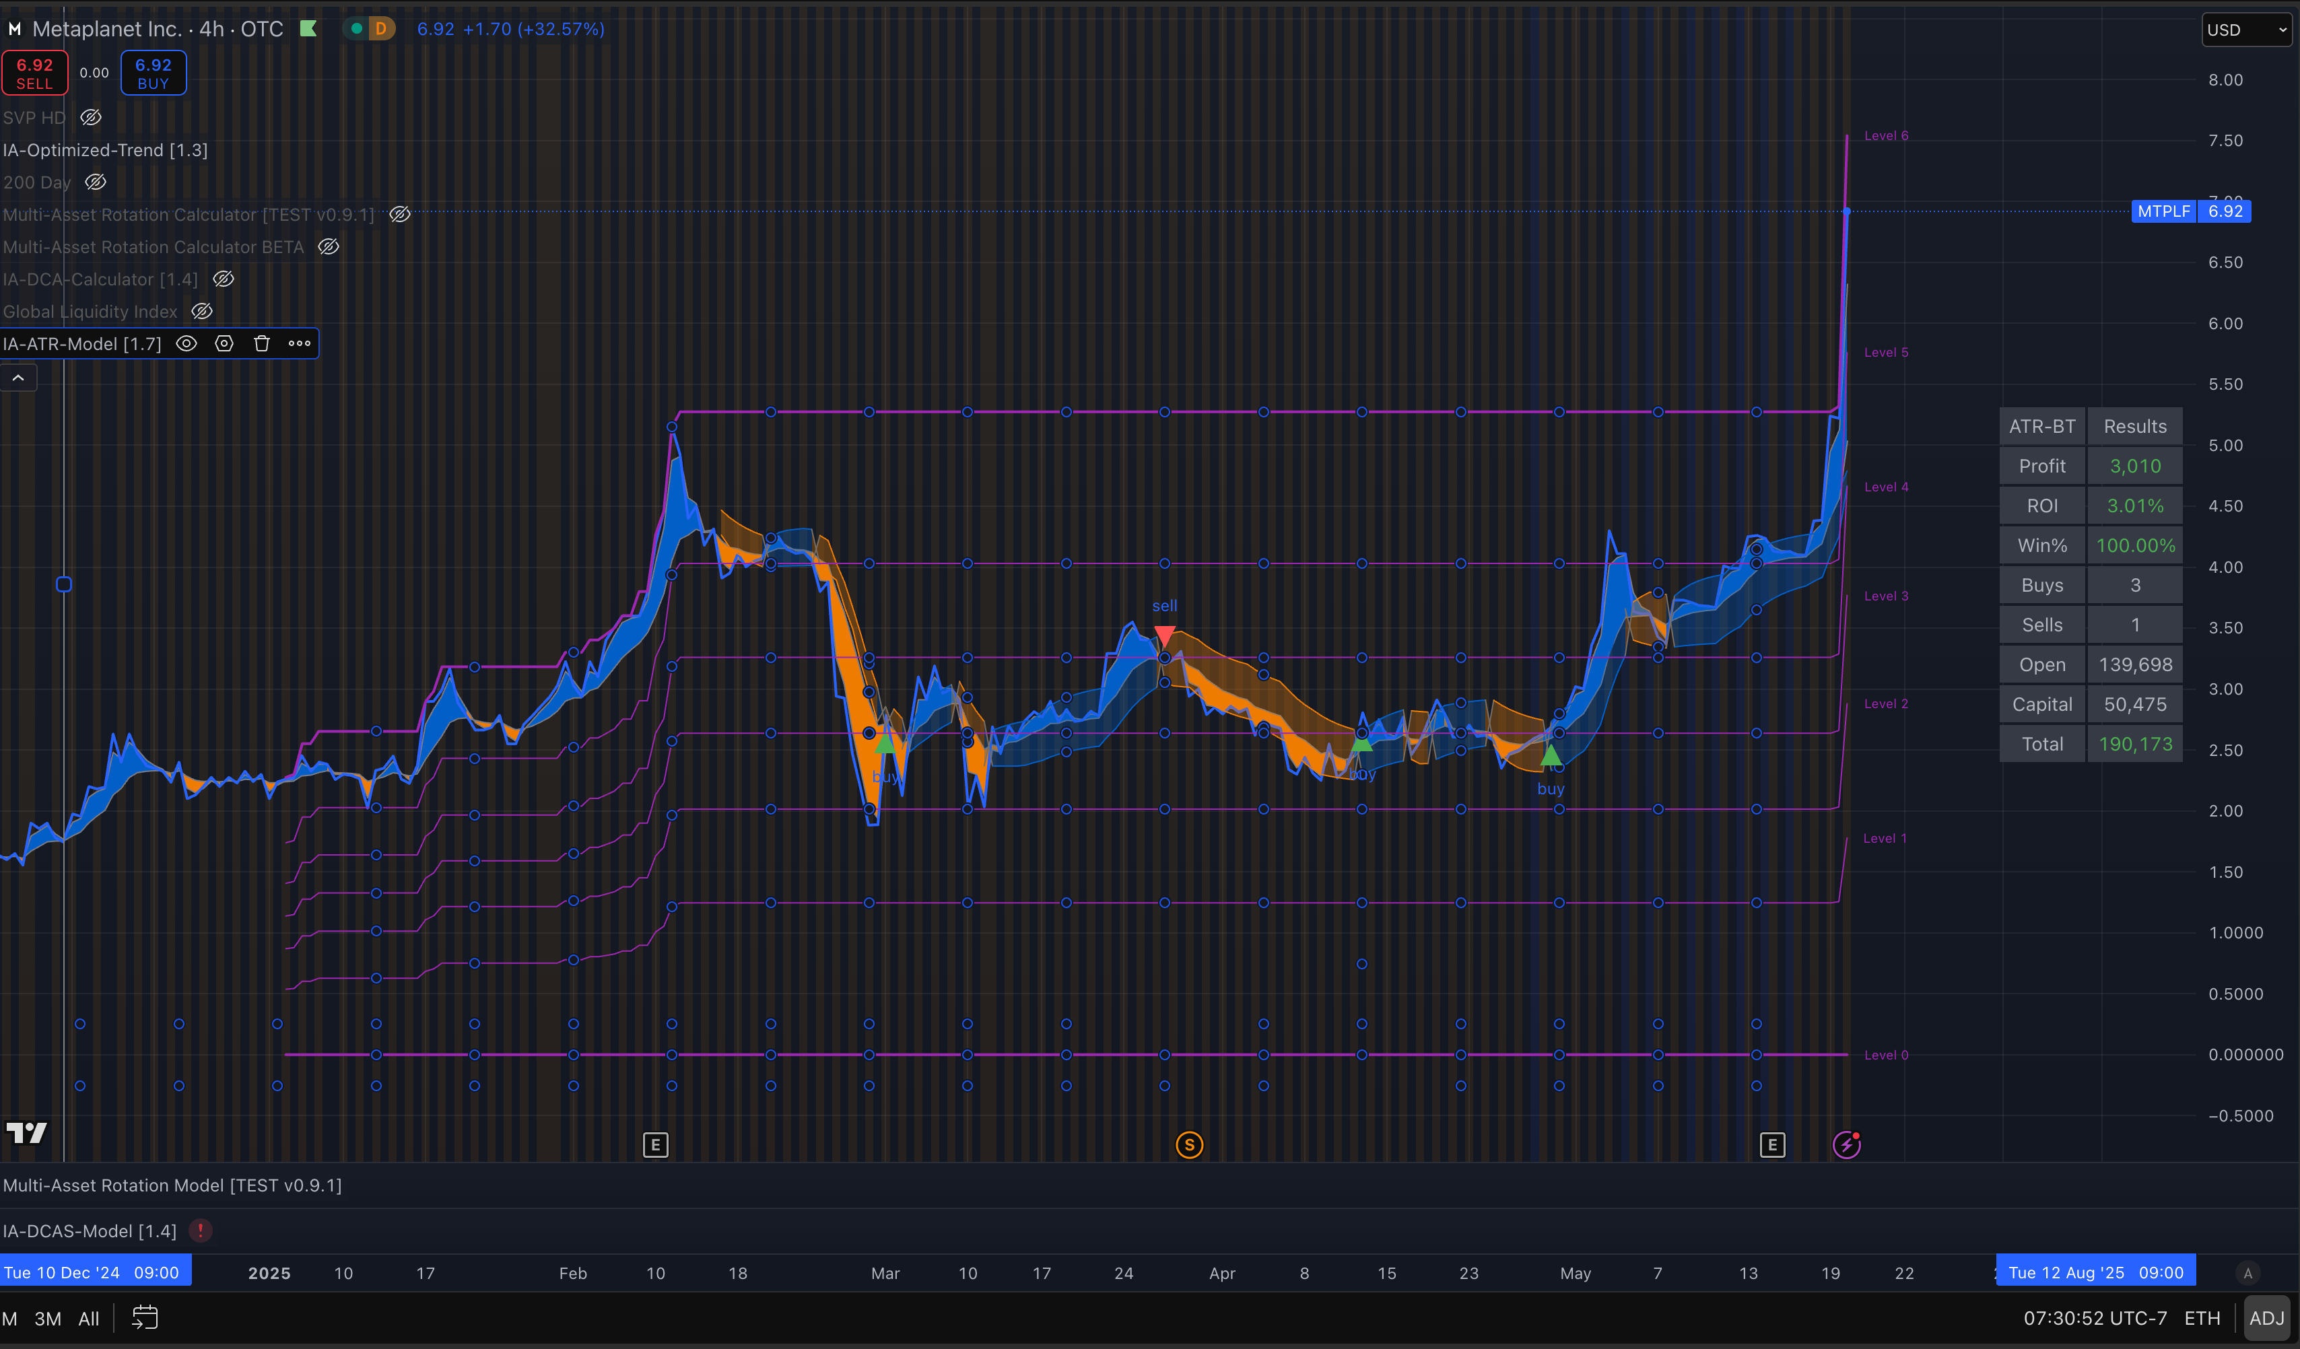The height and width of the screenshot is (1349, 2300).
Task: Click the Level 4 label
Action: point(1886,487)
